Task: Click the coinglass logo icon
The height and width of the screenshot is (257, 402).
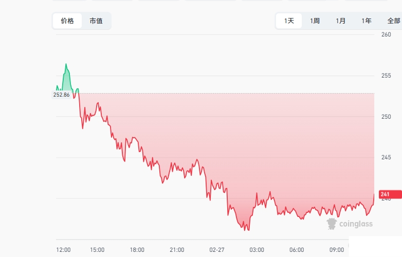Action: [332, 224]
